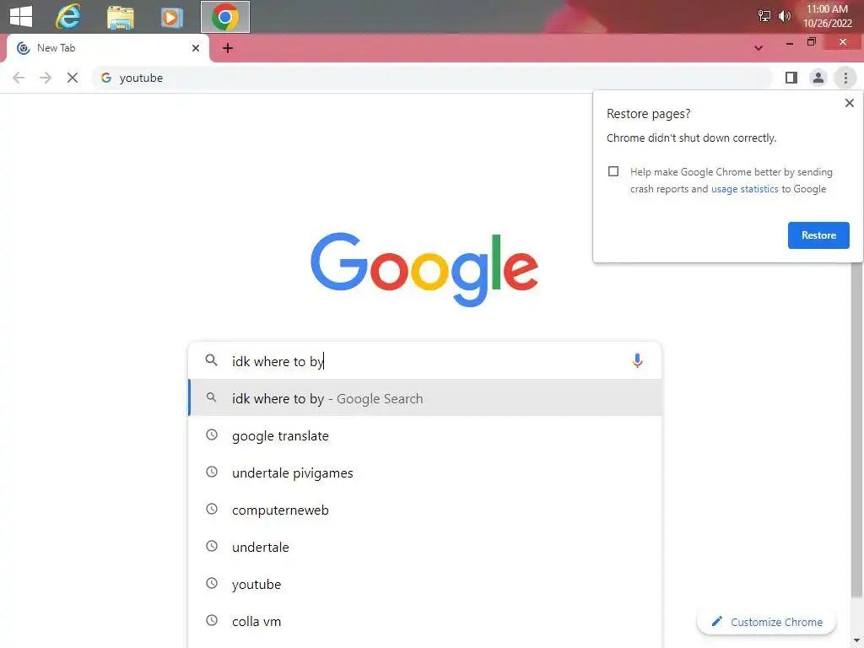
Task: Open the clock showing 11:00 AM
Action: pos(827,16)
